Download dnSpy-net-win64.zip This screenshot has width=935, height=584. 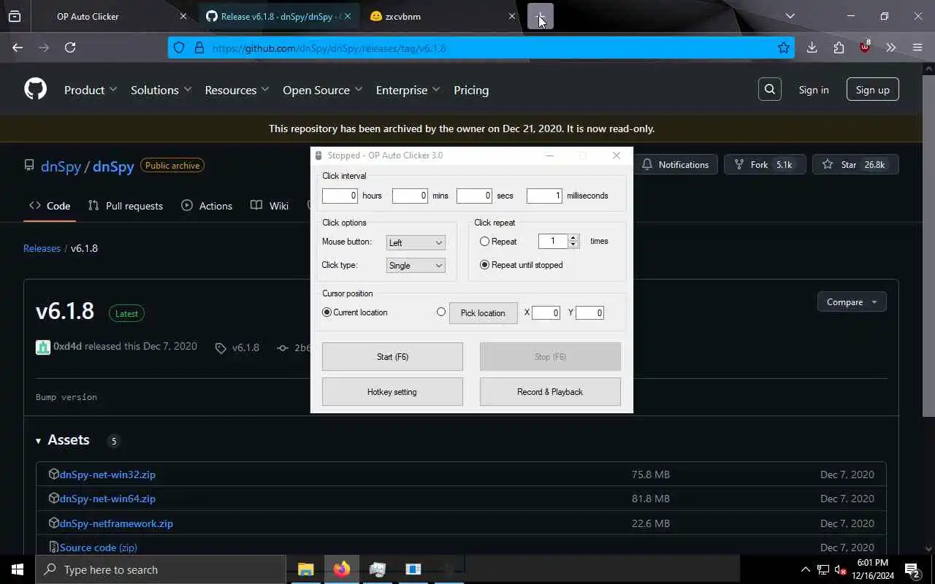pos(107,499)
